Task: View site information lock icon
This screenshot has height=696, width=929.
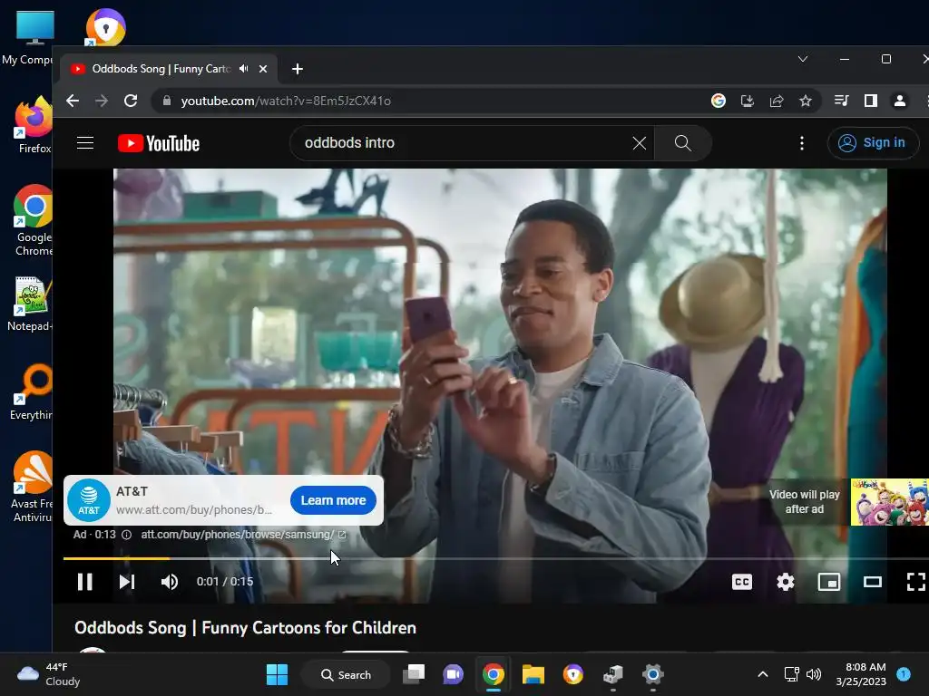Action: [167, 101]
